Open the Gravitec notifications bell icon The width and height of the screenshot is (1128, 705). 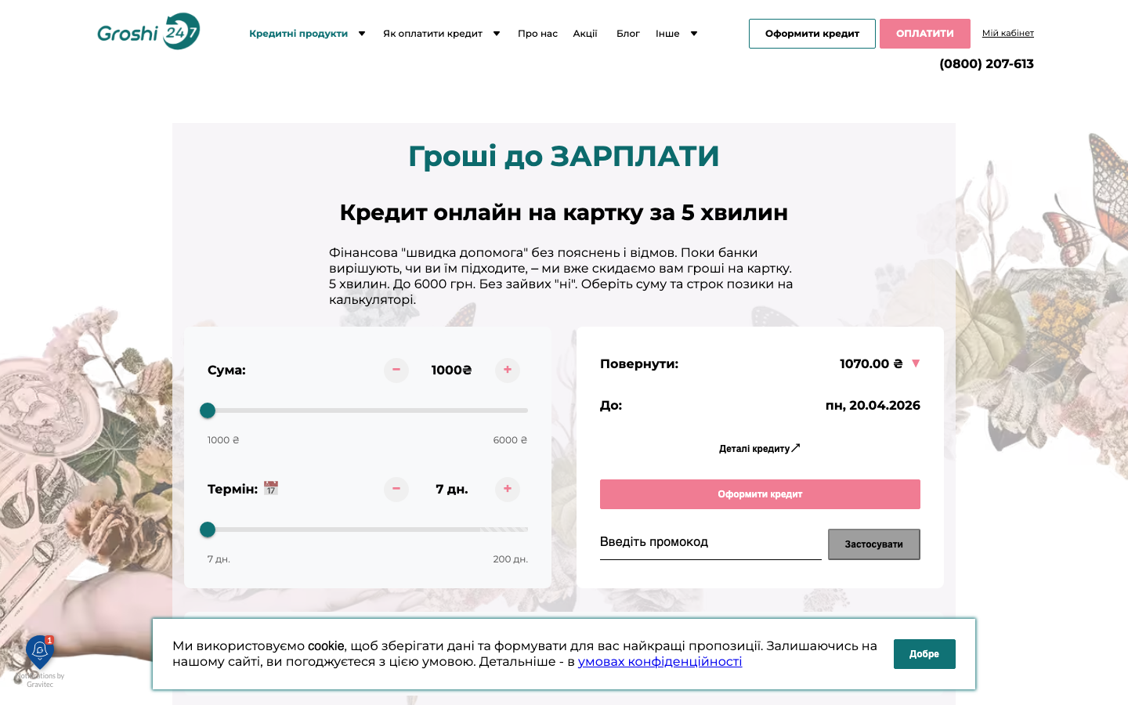39,653
